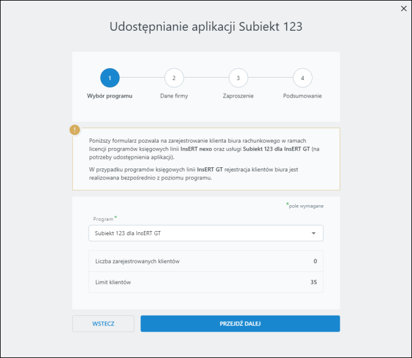The width and height of the screenshot is (412, 358).
Task: Select the Liczba zarejestrowanych klientów row
Action: (x=206, y=261)
